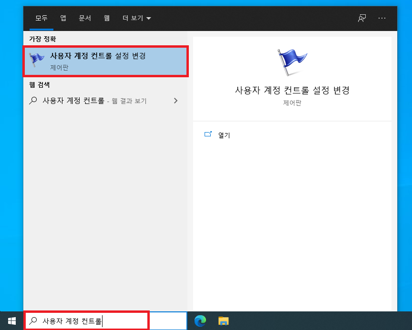The height and width of the screenshot is (330, 412).
Task: Click the large flag icon in preview pane
Action: [x=292, y=62]
